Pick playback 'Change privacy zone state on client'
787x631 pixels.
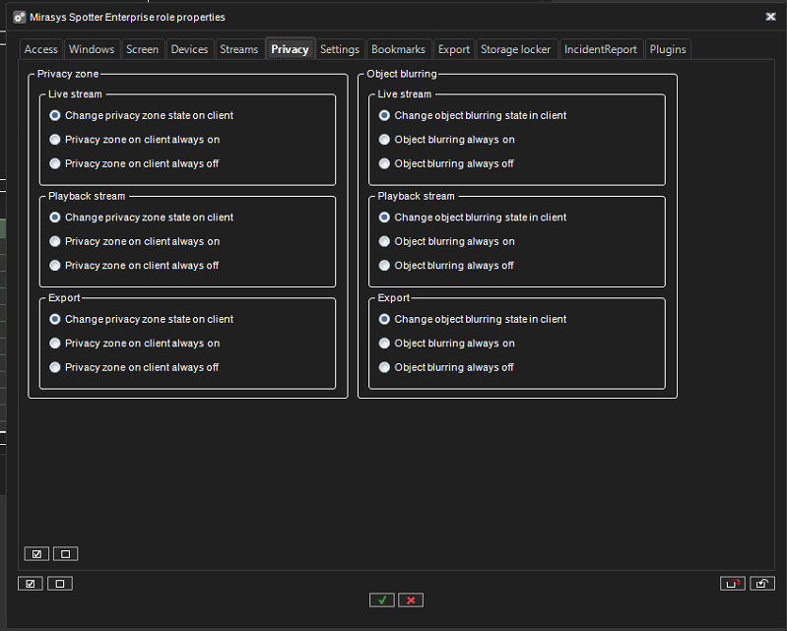[55, 218]
